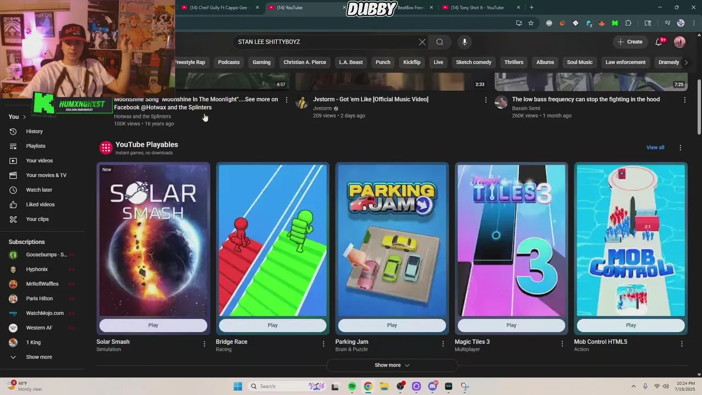Open a new Chrome tab
The image size is (702, 395).
point(531,8)
